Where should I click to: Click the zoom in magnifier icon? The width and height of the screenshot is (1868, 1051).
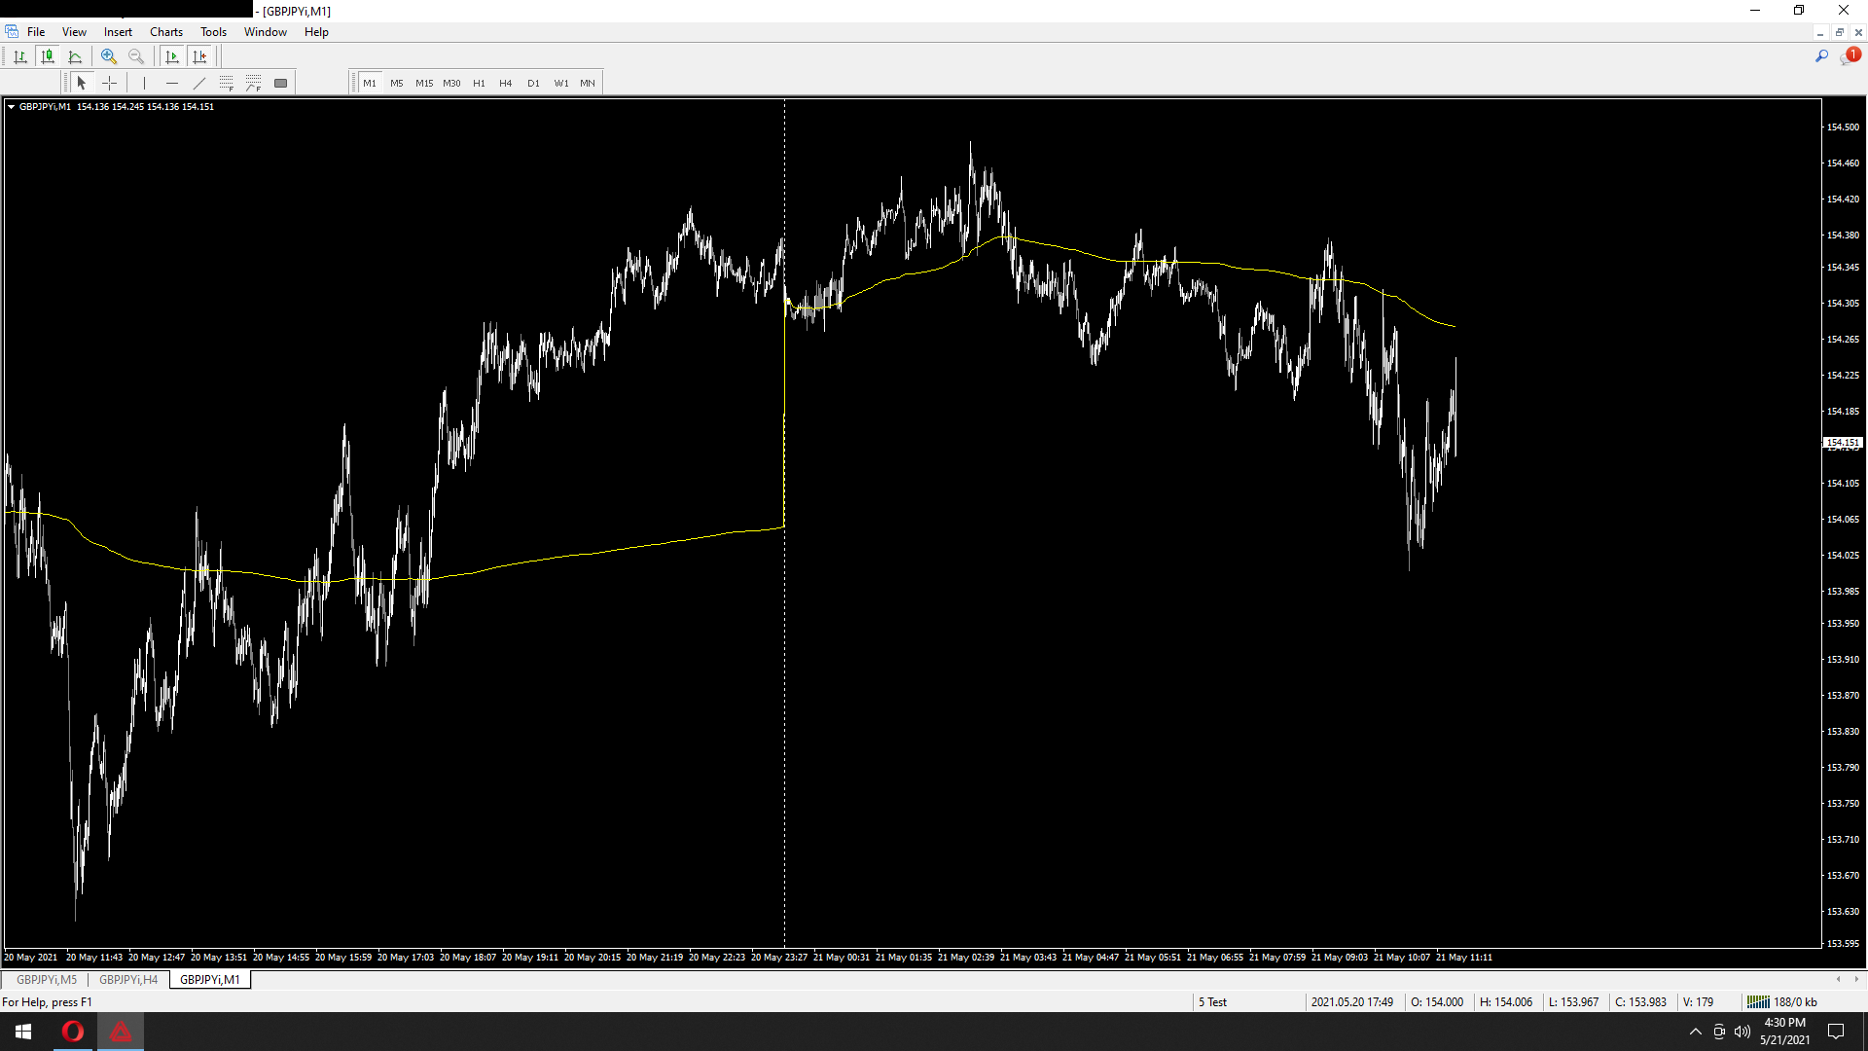109,56
